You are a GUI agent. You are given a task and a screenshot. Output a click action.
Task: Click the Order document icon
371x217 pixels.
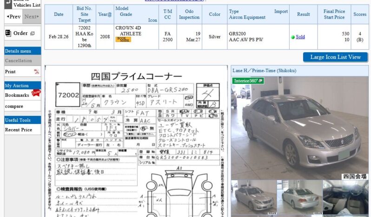(8, 33)
